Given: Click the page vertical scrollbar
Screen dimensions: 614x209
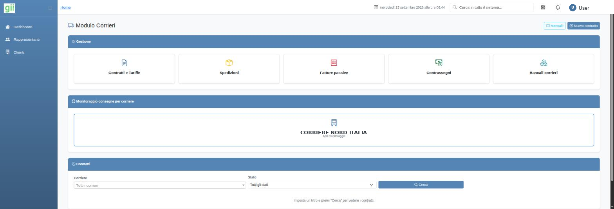Looking at the screenshot, I should [612, 98].
